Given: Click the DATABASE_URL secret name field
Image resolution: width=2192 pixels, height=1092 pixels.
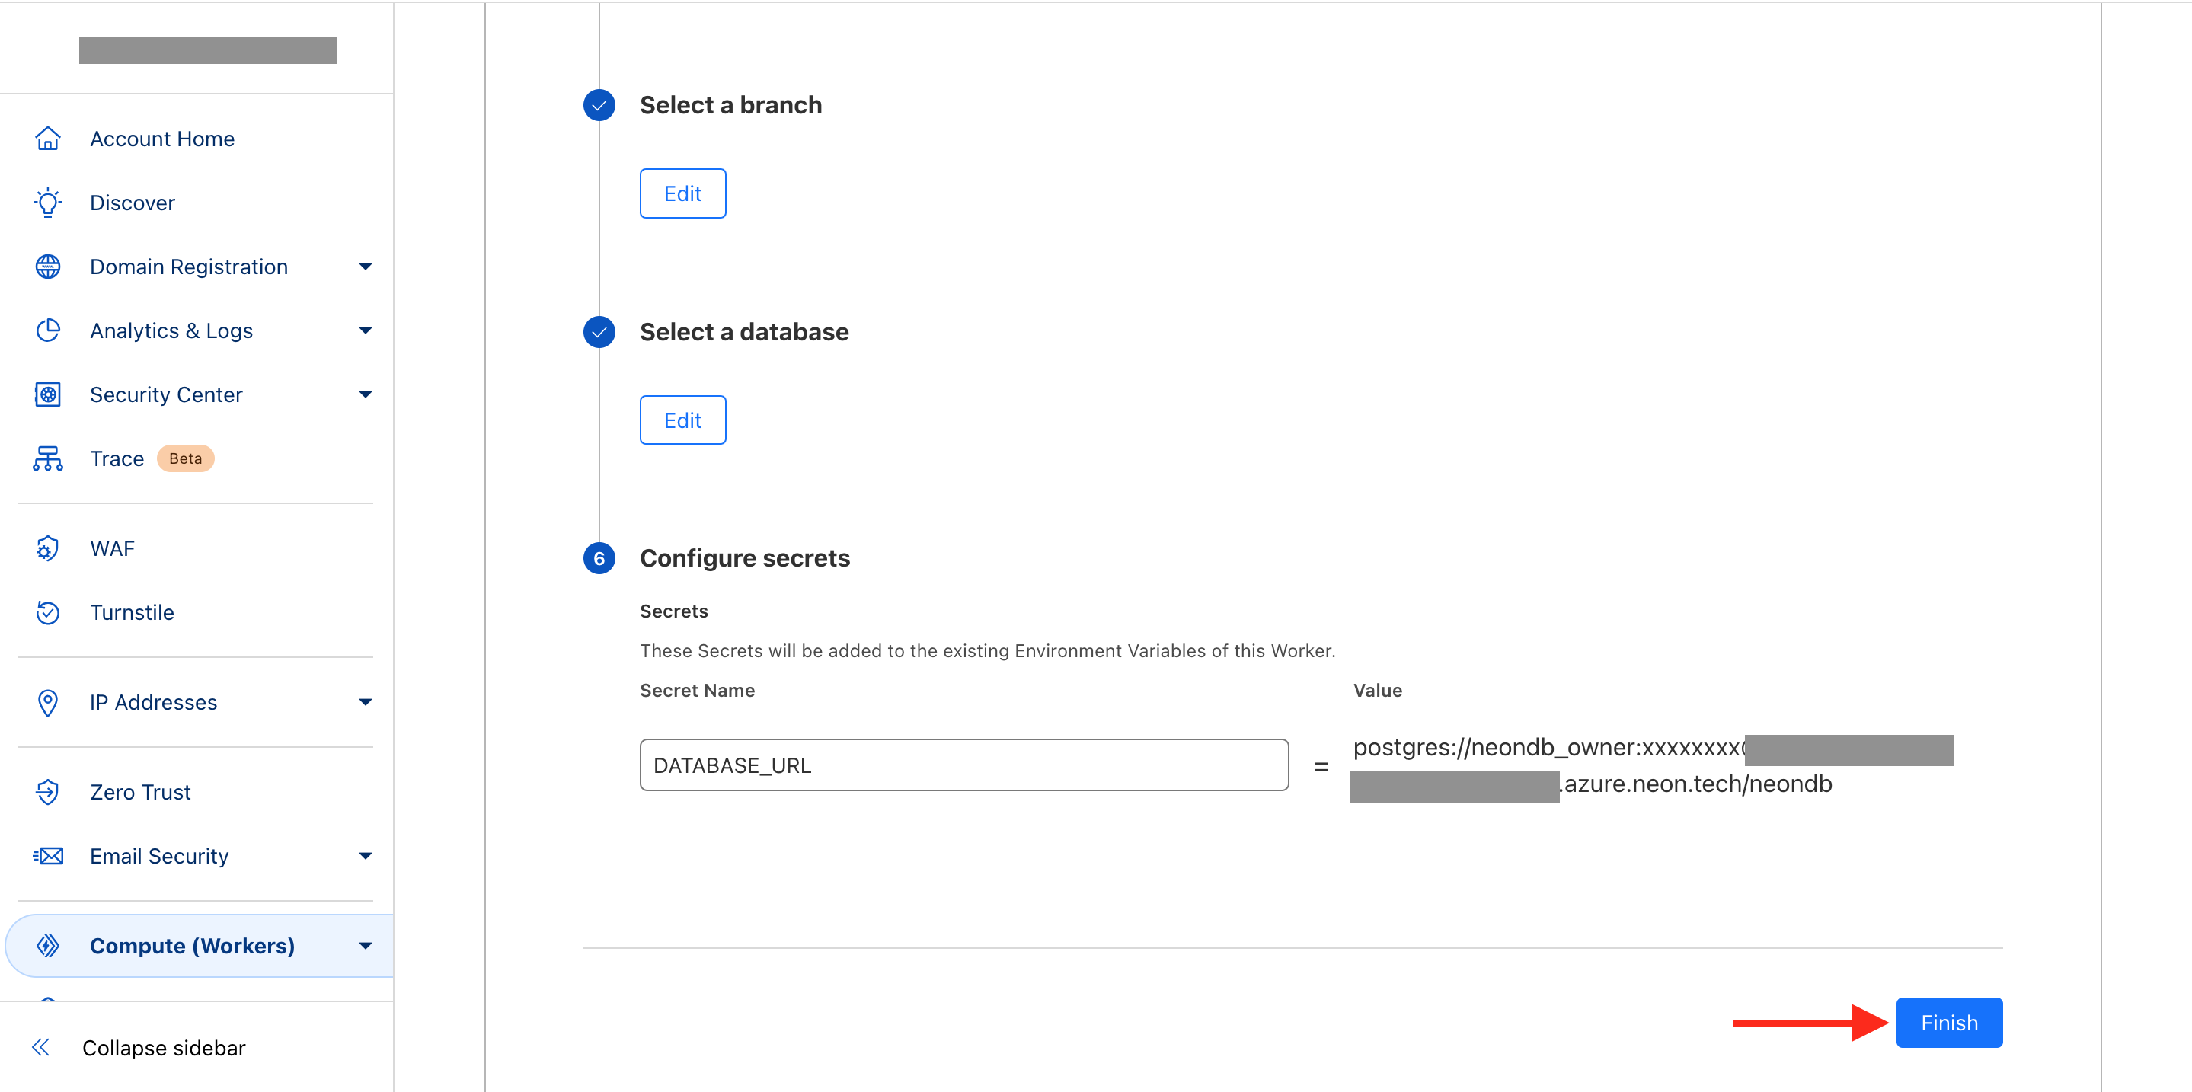Looking at the screenshot, I should tap(964, 765).
